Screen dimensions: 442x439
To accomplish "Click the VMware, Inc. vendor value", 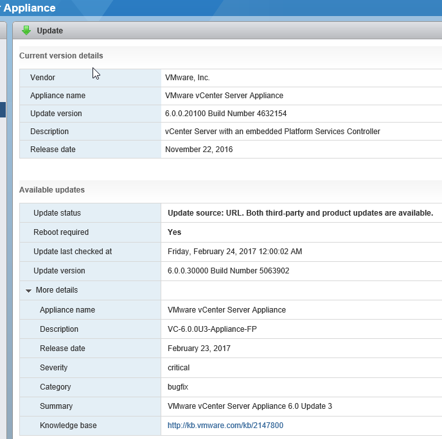I will pos(188,78).
